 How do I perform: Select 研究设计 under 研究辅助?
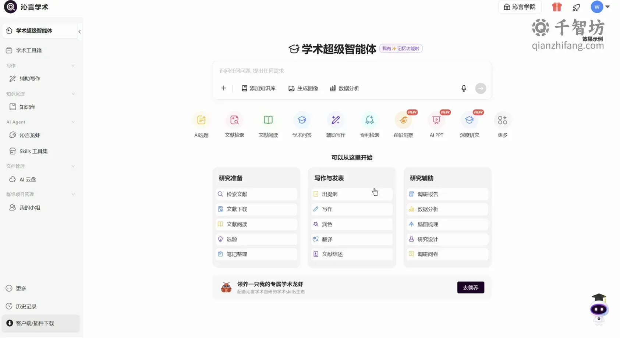coord(447,239)
